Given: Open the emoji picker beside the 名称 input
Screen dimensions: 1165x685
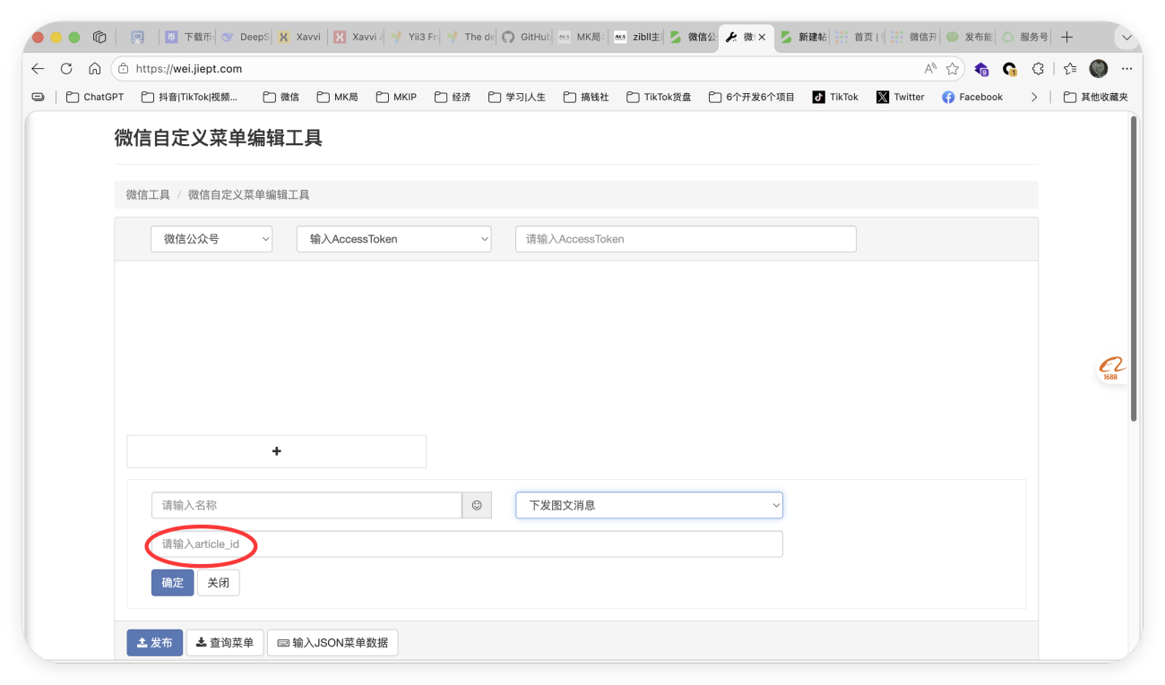Looking at the screenshot, I should coord(476,505).
